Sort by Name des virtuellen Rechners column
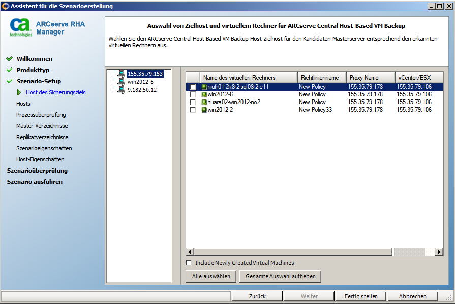 (249, 77)
